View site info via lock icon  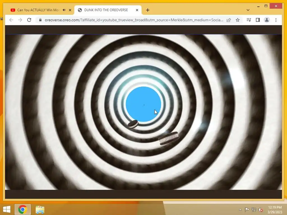[40, 20]
